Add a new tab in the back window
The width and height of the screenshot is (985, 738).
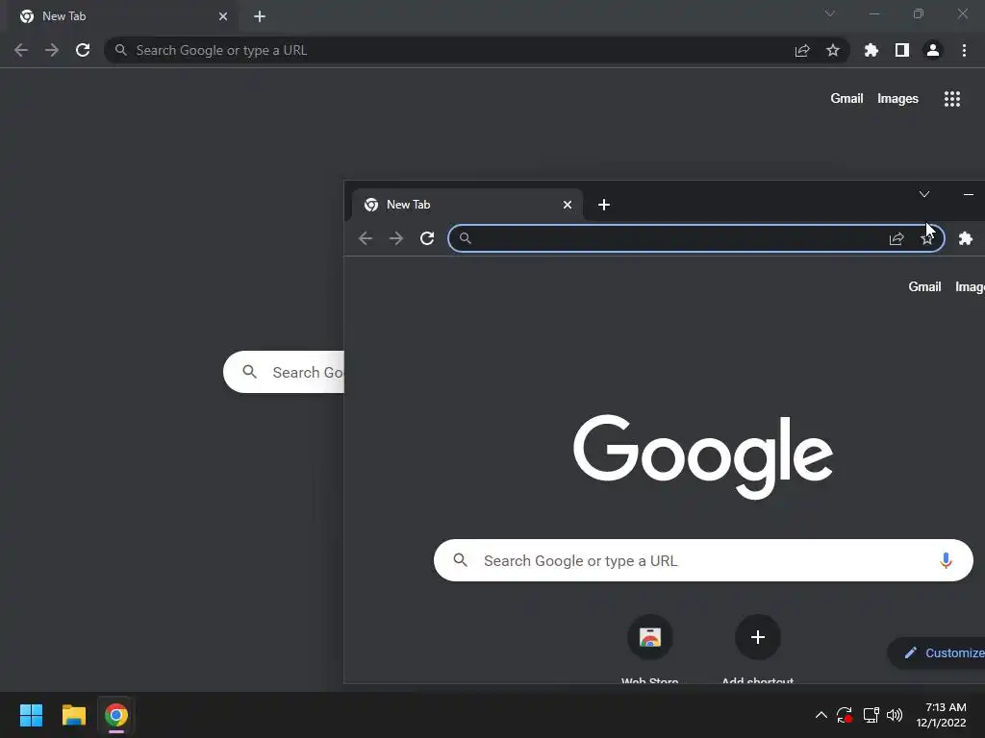260,16
